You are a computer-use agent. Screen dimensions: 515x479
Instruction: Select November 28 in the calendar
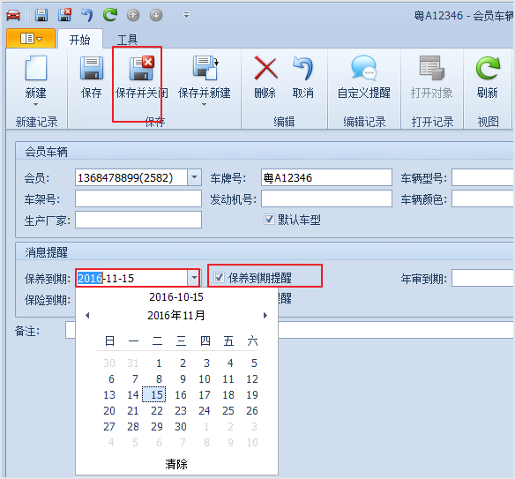tap(133, 426)
